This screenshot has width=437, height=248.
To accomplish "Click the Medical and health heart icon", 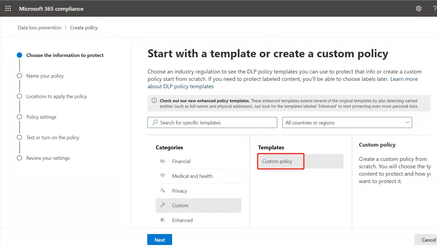I will 163,175.
